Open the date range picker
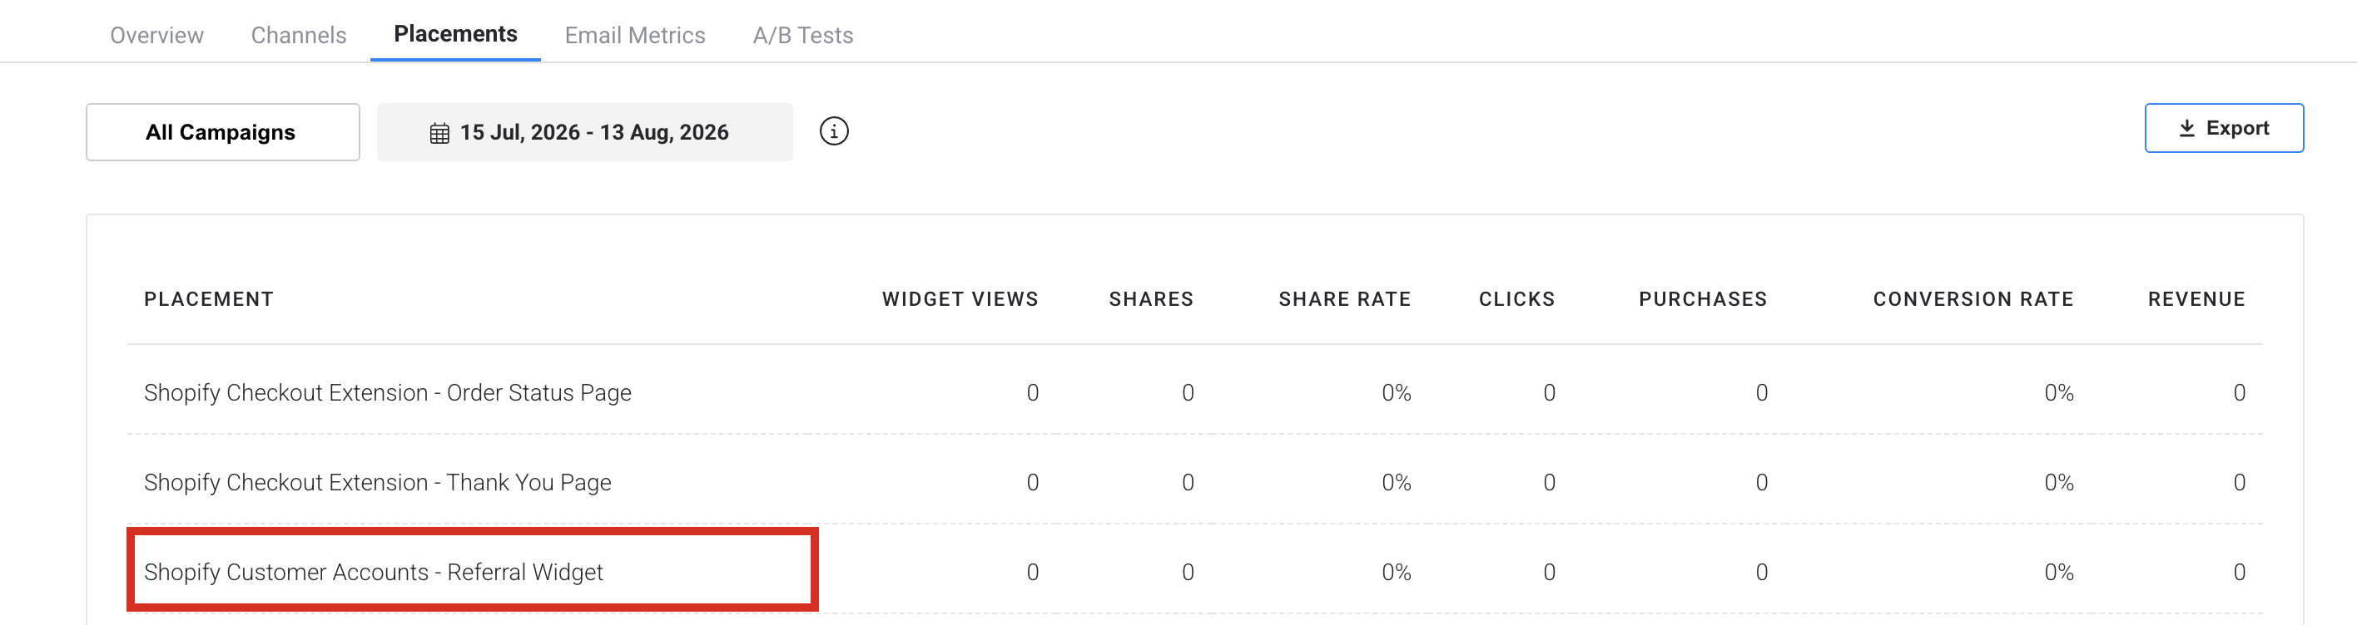 [x=585, y=132]
